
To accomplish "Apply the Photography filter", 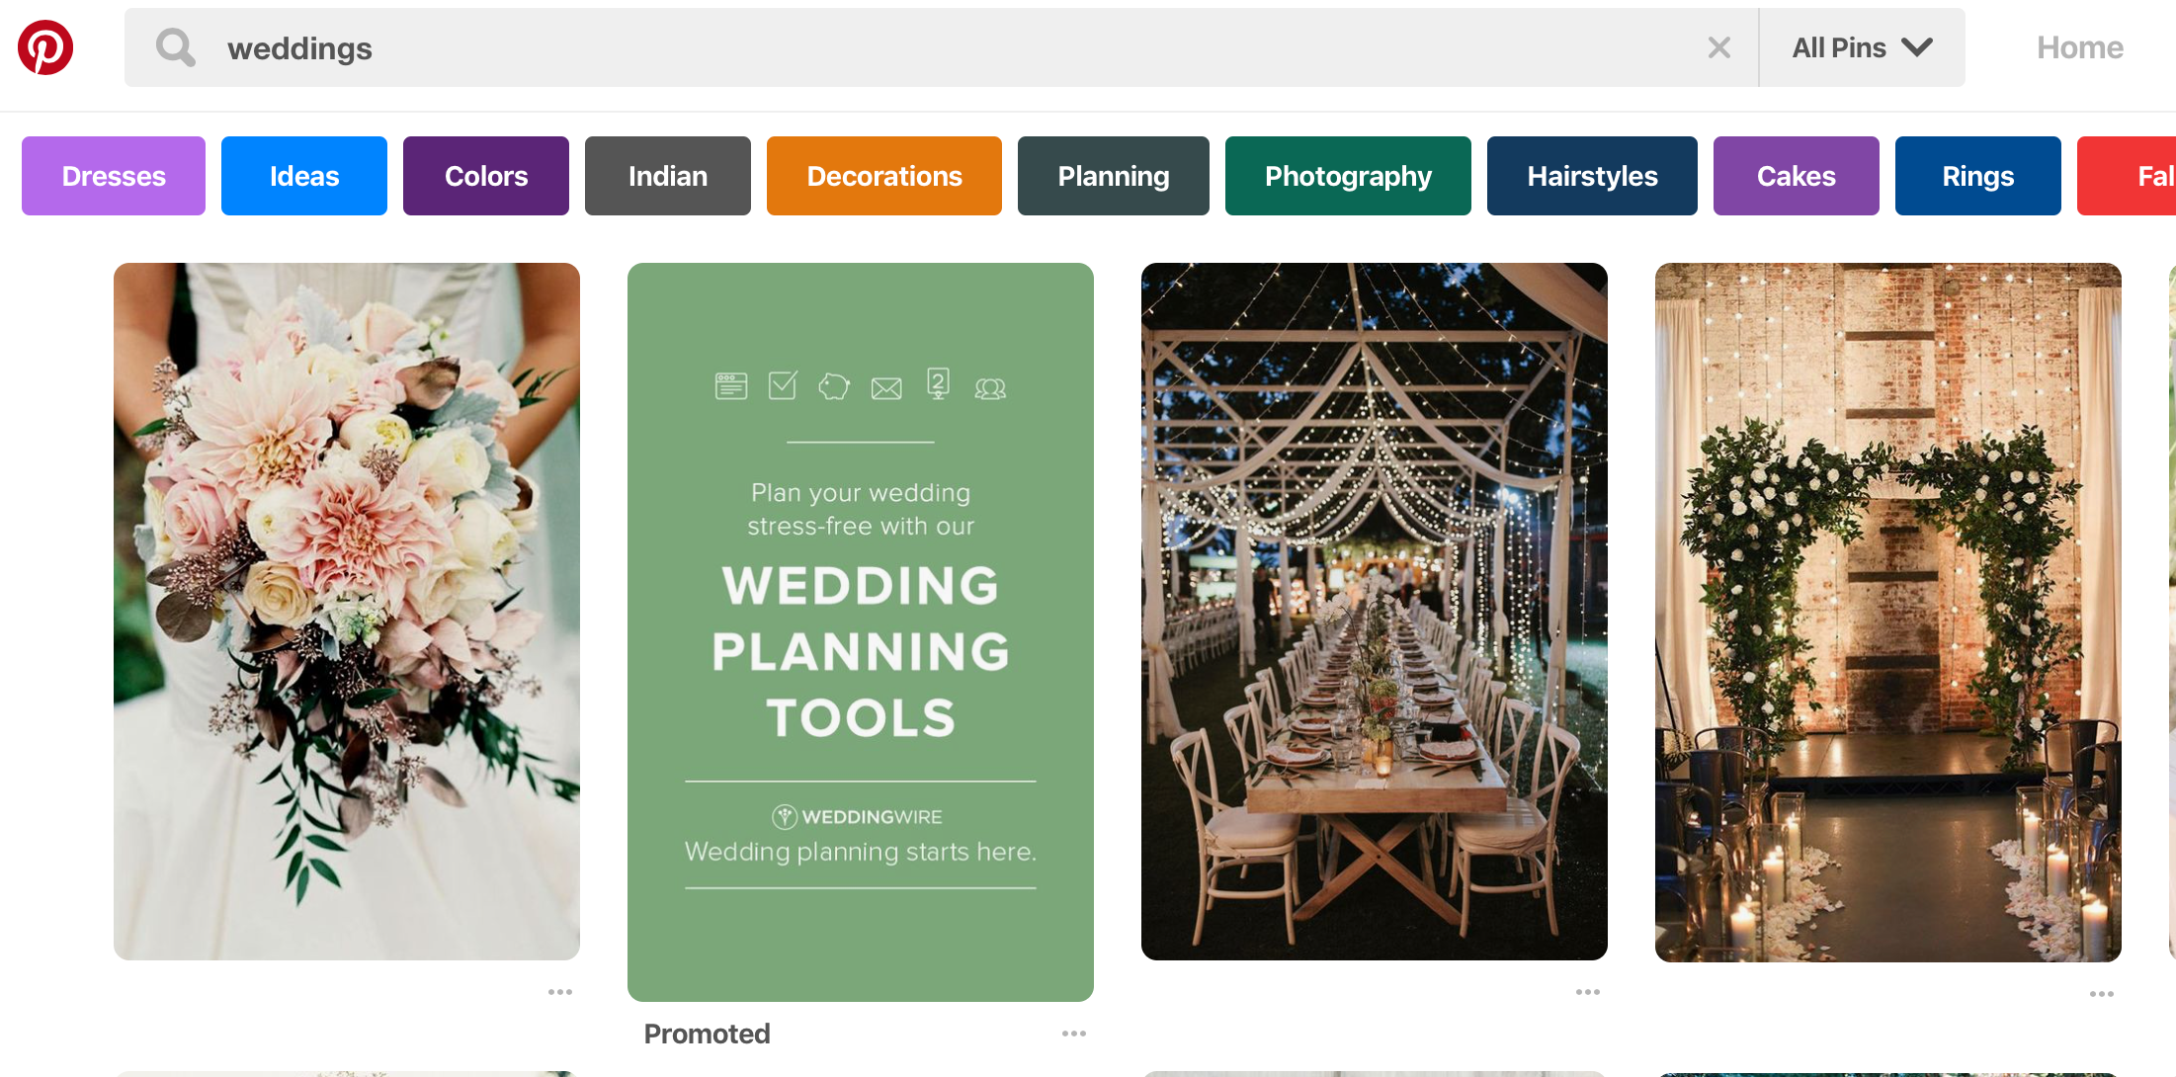I will [1348, 176].
